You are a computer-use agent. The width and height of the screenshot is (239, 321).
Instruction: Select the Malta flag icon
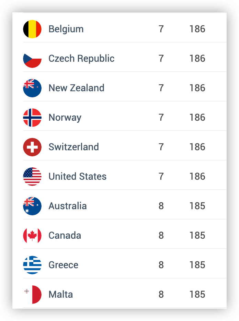(32, 294)
